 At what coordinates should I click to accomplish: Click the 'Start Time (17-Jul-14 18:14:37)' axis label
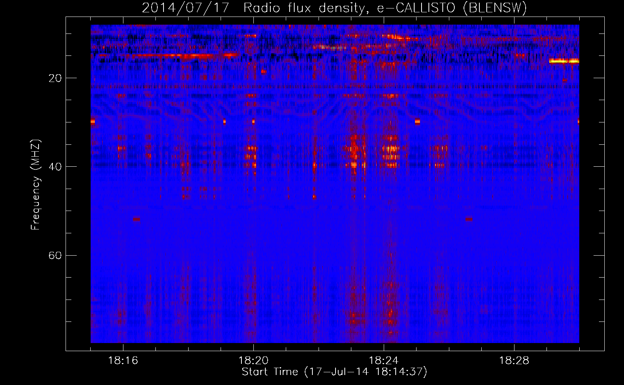(334, 372)
